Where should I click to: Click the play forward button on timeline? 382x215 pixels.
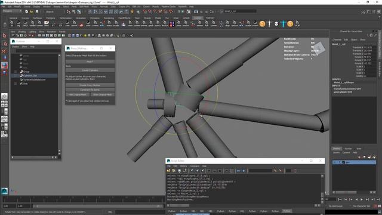point(362,199)
